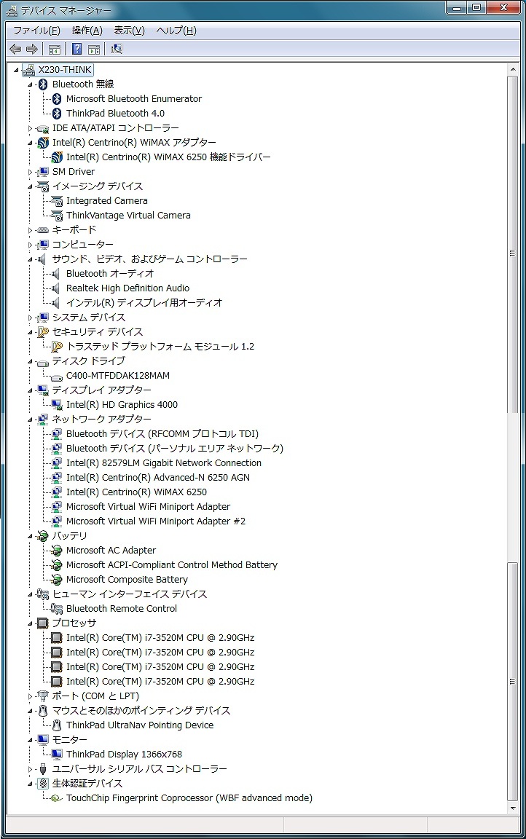The image size is (526, 839).
Task: Click the show/hide console tree toolbar icon
Action: (54, 50)
